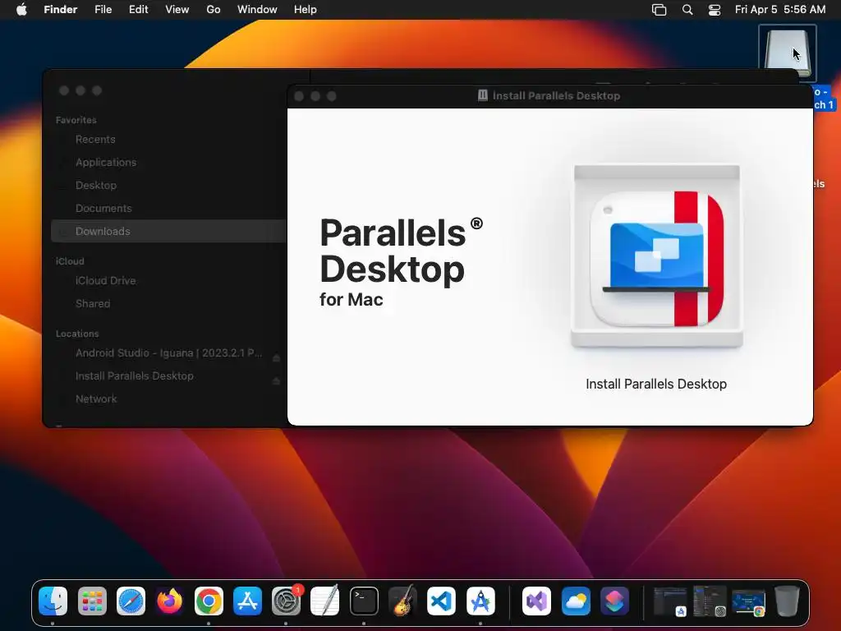Open System Settings with the badge
The image size is (841, 631).
pos(287,601)
